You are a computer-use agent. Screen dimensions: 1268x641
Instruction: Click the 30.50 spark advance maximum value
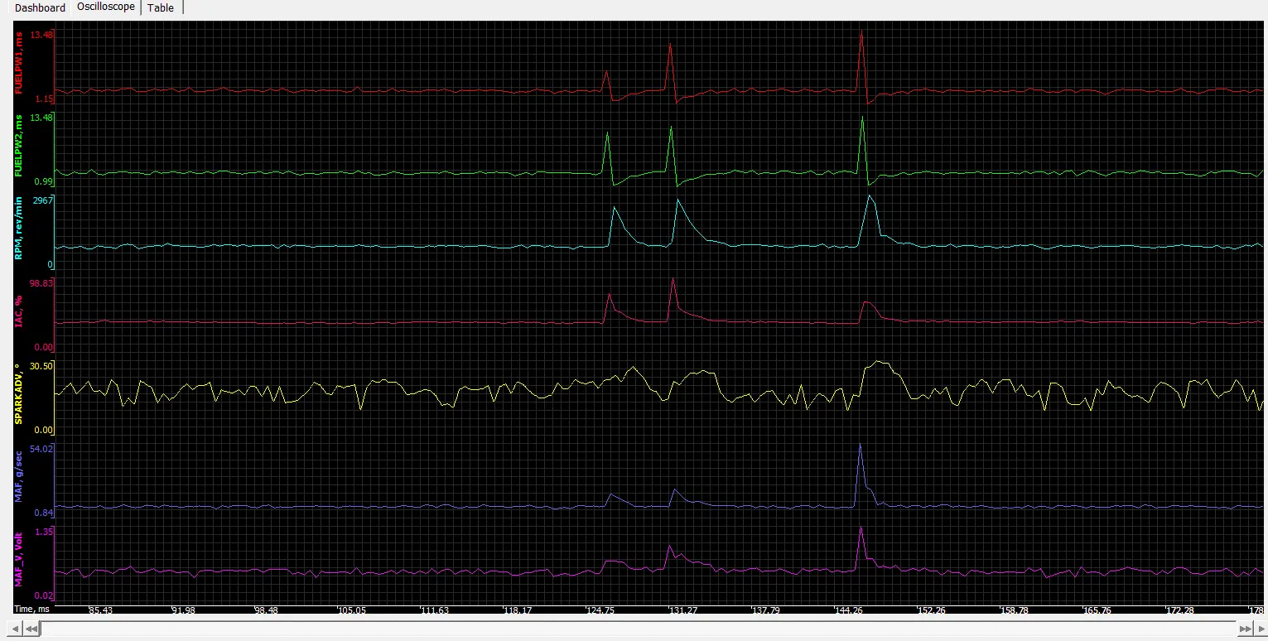pyautogui.click(x=41, y=366)
